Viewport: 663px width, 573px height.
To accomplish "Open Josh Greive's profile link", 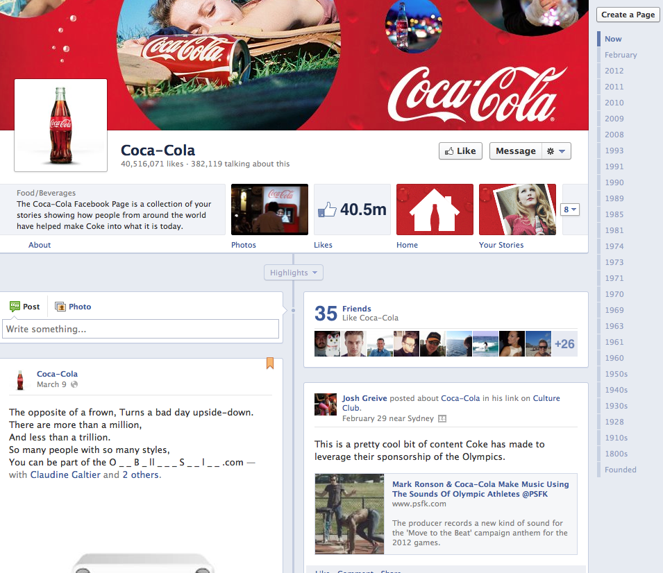I will [364, 398].
